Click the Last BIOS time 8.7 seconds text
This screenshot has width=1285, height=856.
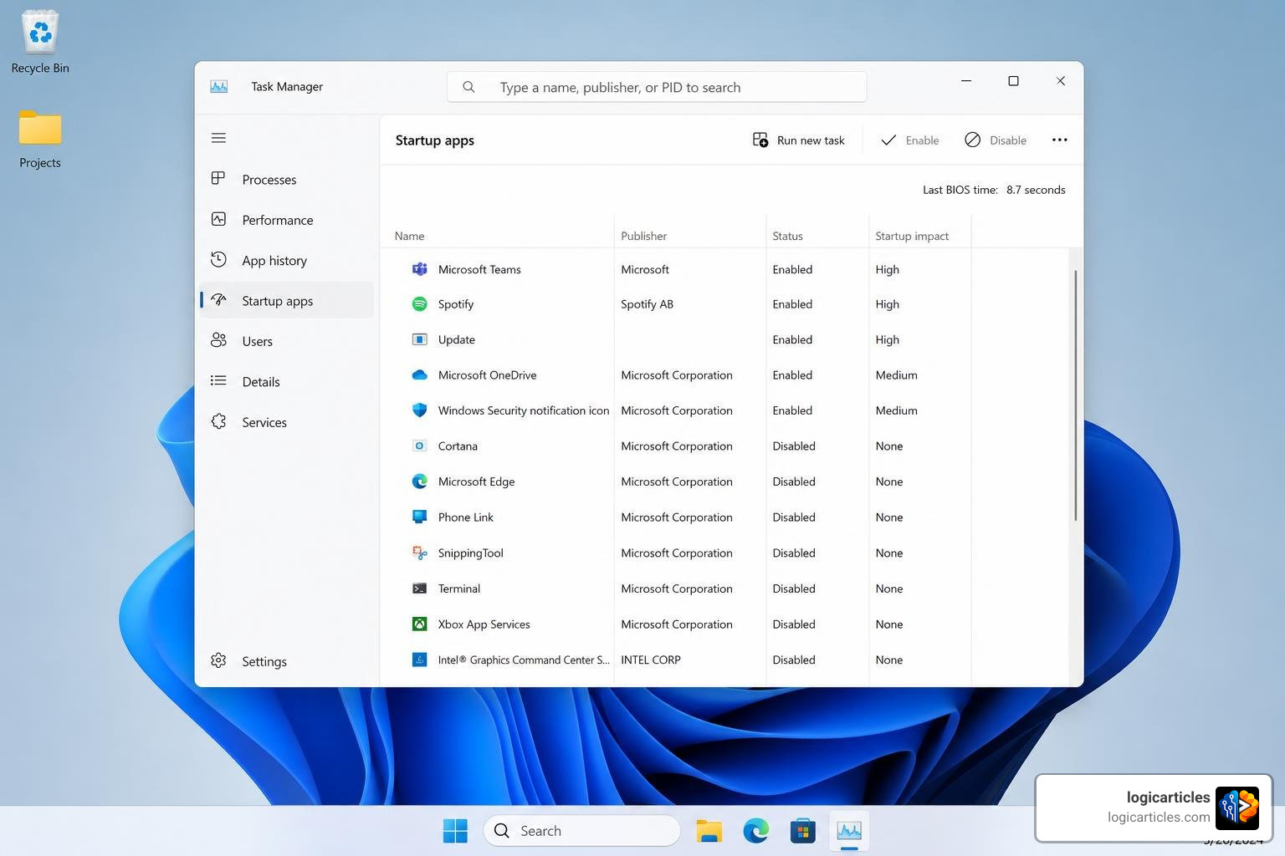(x=994, y=190)
